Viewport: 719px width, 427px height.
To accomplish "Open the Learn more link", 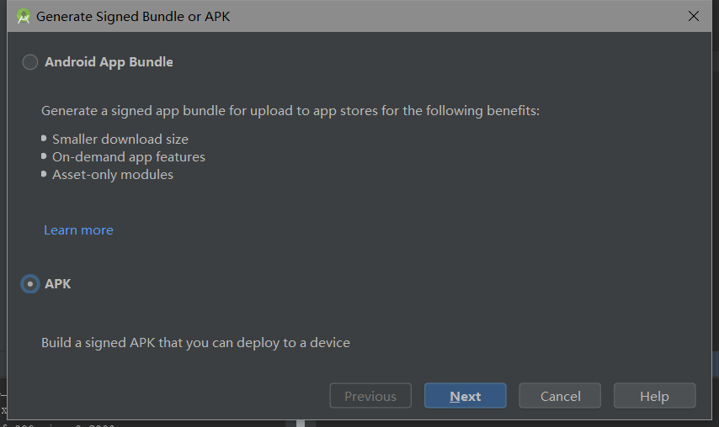I will click(78, 230).
